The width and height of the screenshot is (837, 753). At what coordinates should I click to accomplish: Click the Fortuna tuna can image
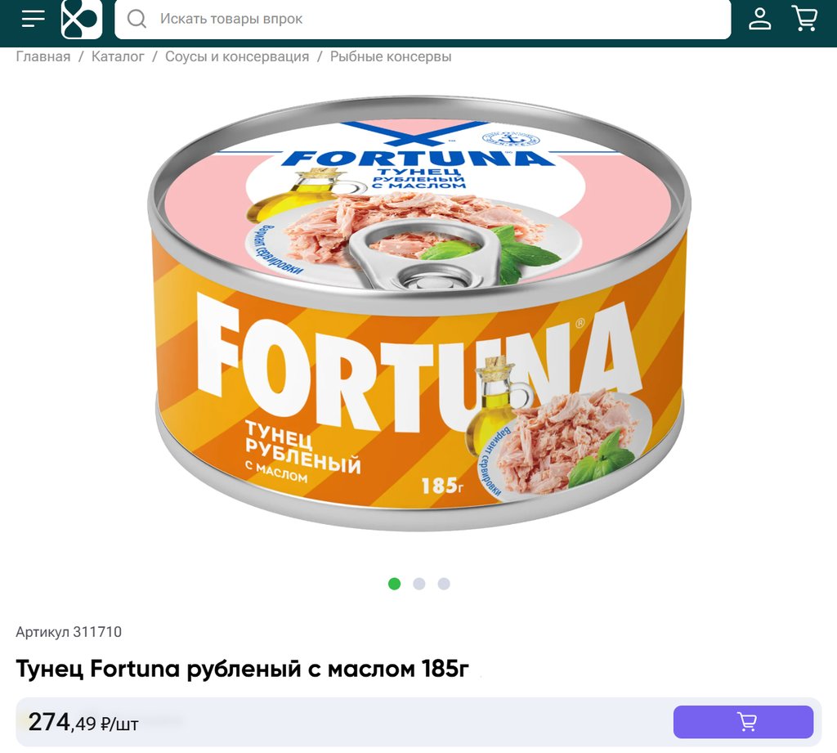419,314
